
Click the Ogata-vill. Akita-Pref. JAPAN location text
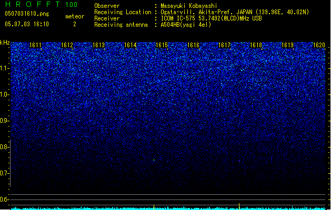pos(235,12)
